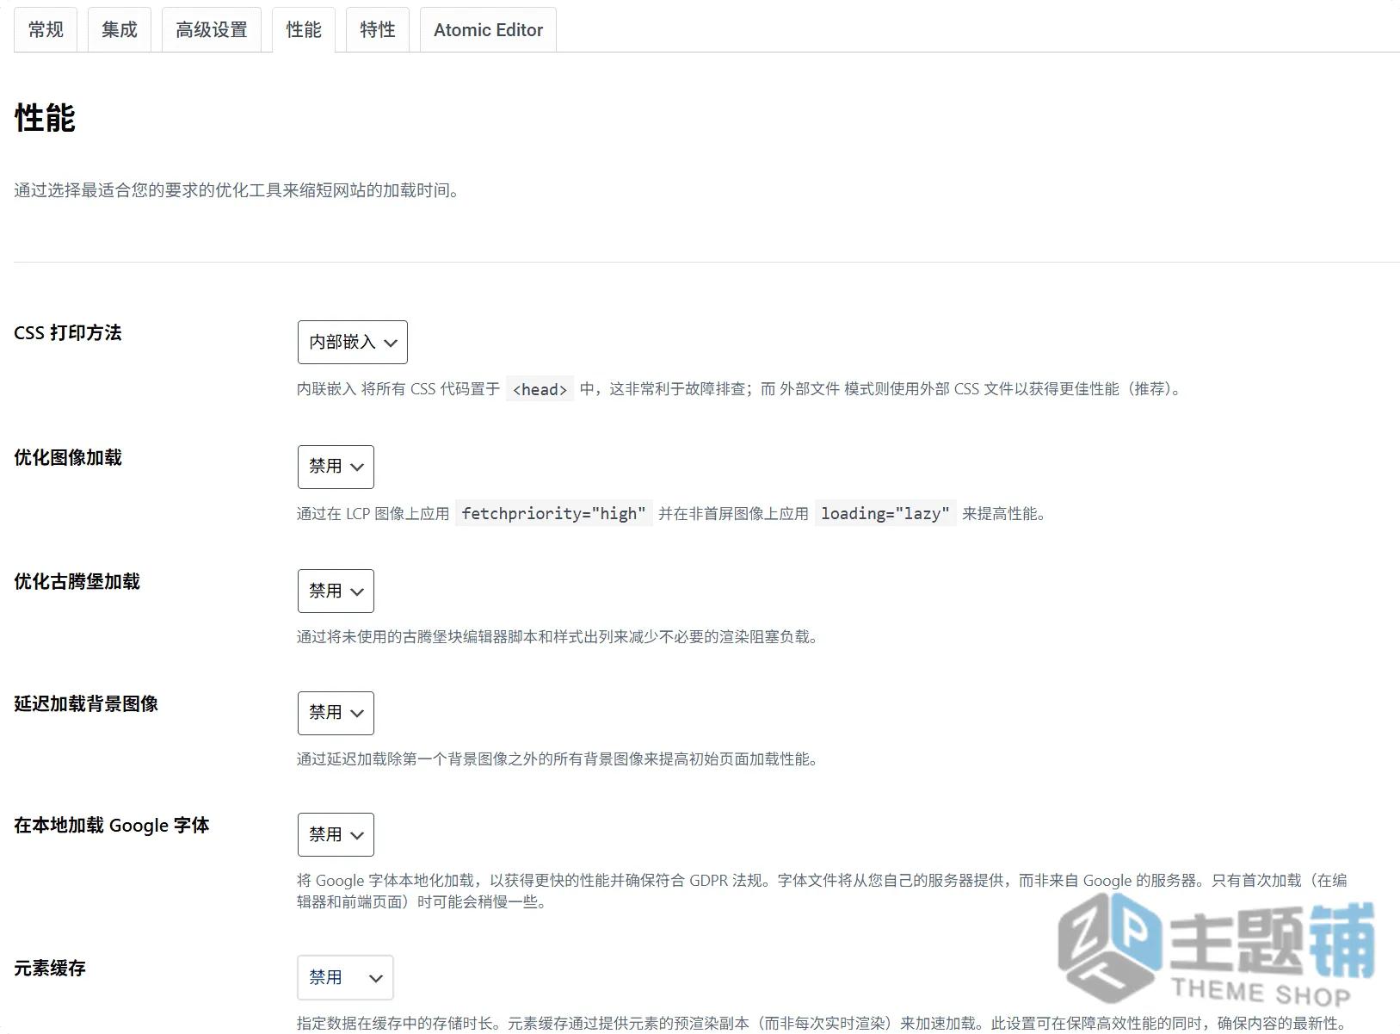Click the CSS 打印方法 label
Image resolution: width=1400 pixels, height=1034 pixels.
pyautogui.click(x=68, y=333)
